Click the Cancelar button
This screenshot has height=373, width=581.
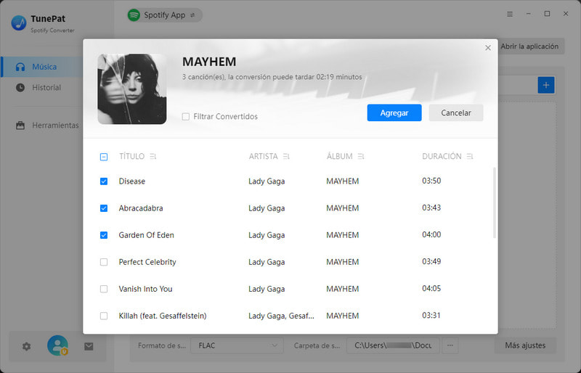(x=456, y=112)
